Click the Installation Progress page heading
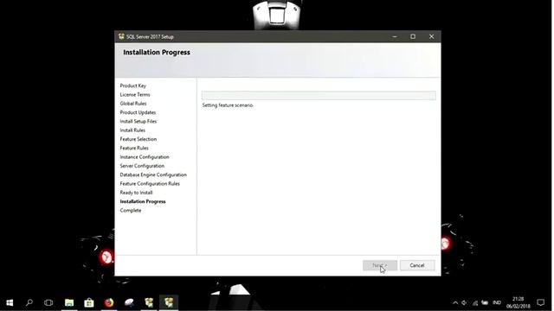The image size is (554, 311). tap(157, 52)
